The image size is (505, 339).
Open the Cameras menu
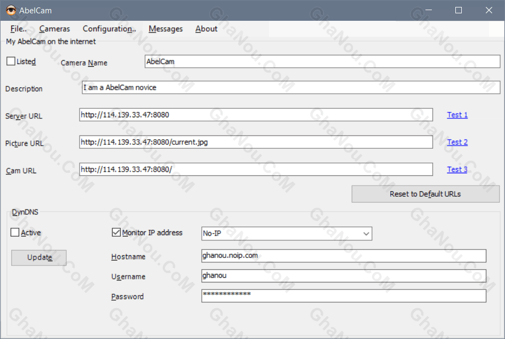54,29
